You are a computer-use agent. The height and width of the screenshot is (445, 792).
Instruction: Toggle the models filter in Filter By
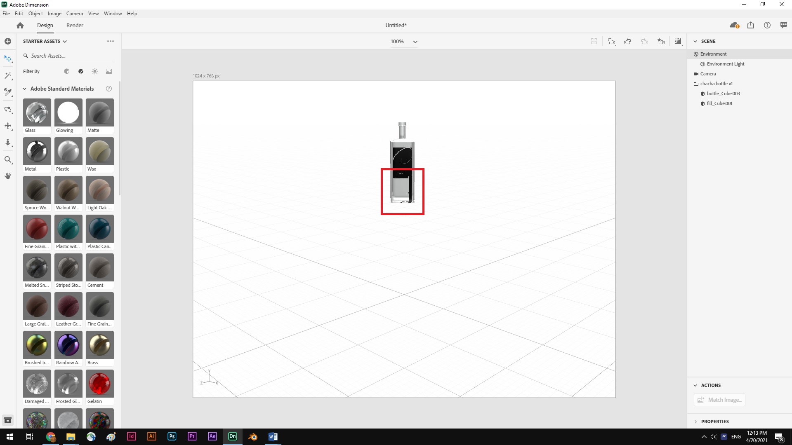[x=67, y=71]
